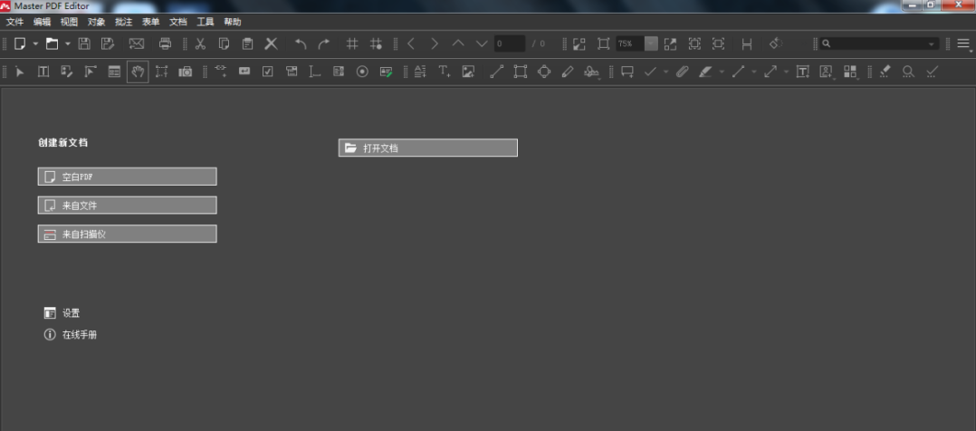This screenshot has width=976, height=431.
Task: Insert a checkbox form field
Action: pyautogui.click(x=268, y=72)
